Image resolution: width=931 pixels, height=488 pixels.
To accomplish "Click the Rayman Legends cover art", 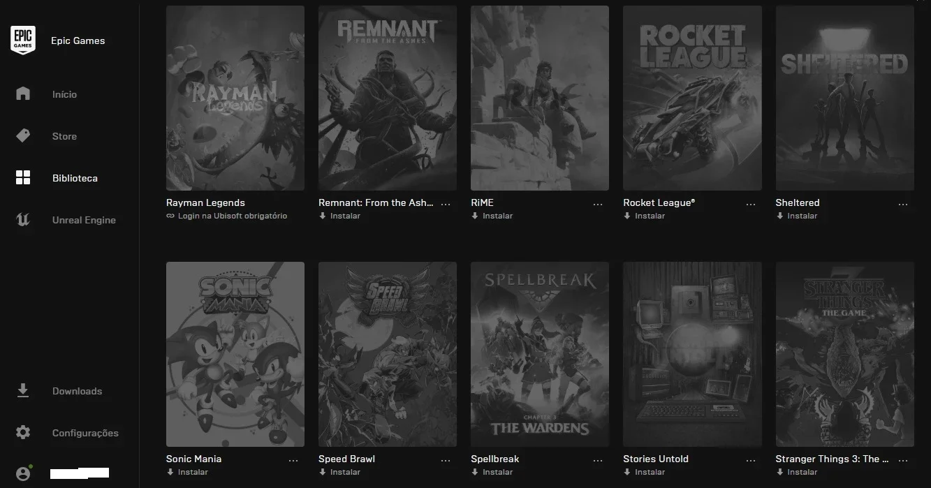I will click(235, 98).
